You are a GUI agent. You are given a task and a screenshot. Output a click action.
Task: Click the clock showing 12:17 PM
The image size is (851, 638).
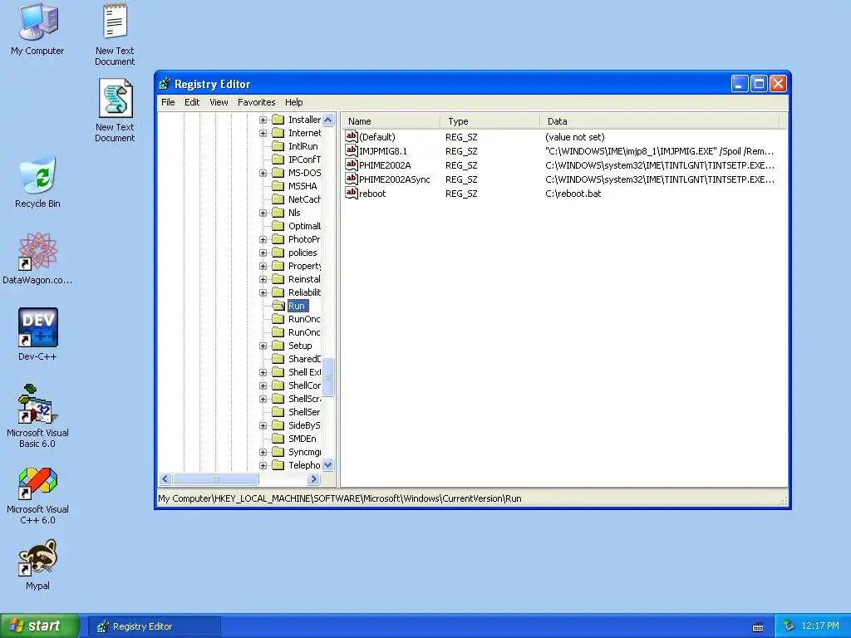[x=820, y=626]
